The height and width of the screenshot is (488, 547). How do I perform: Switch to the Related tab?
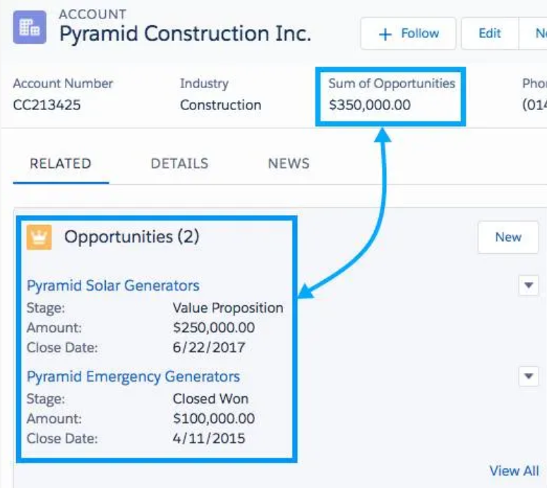[x=61, y=164]
